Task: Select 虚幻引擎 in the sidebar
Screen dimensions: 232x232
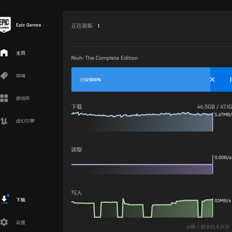Action: 25,121
